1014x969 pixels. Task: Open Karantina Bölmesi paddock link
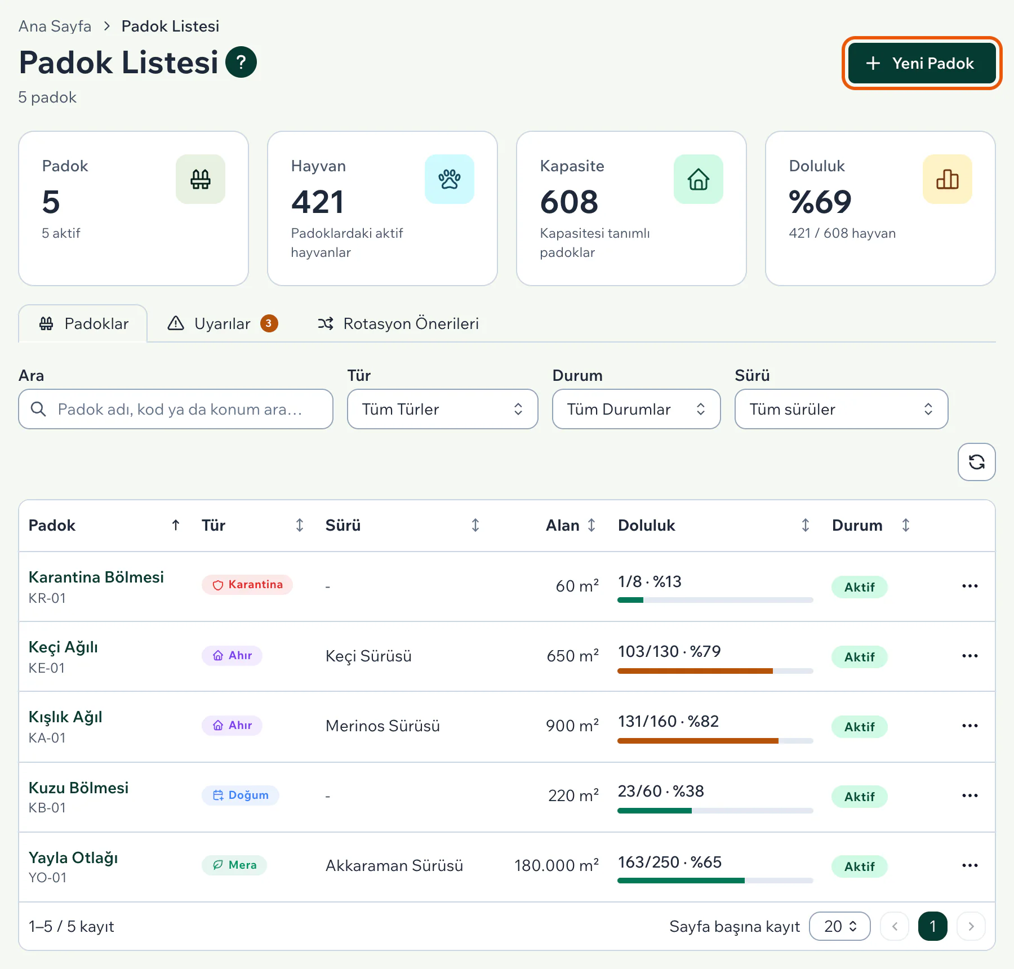point(96,577)
